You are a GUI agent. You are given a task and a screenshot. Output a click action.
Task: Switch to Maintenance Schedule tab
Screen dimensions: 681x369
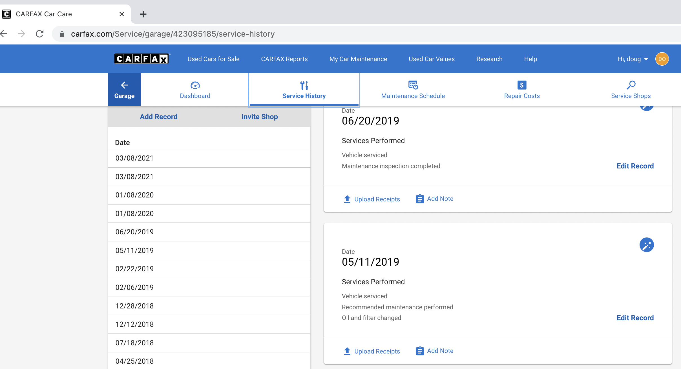tap(413, 90)
